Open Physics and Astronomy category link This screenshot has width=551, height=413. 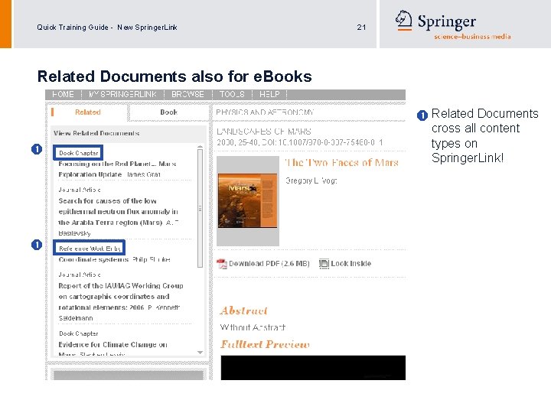pyautogui.click(x=265, y=112)
